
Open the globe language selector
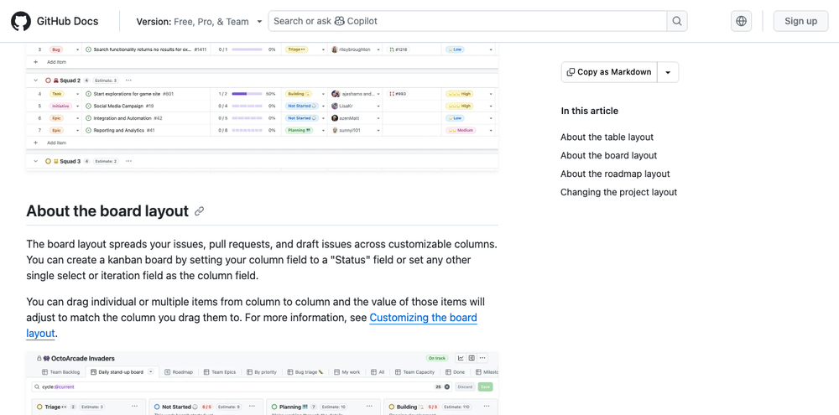click(741, 21)
